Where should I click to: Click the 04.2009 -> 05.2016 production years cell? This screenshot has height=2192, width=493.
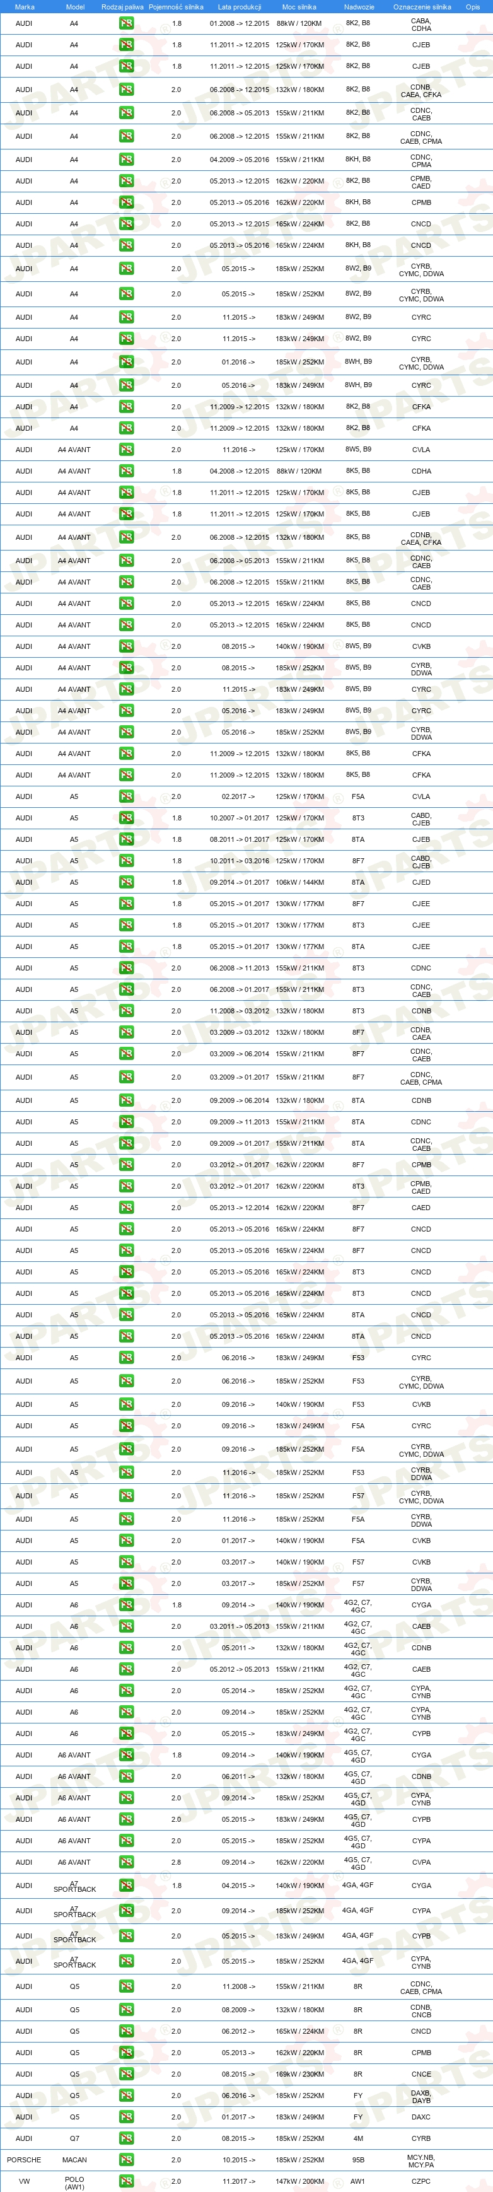[240, 159]
